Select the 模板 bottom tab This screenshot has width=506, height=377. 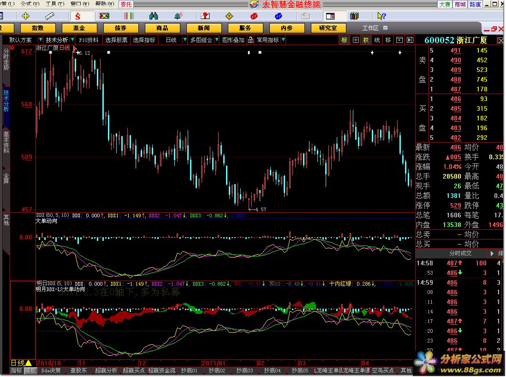click(x=30, y=371)
